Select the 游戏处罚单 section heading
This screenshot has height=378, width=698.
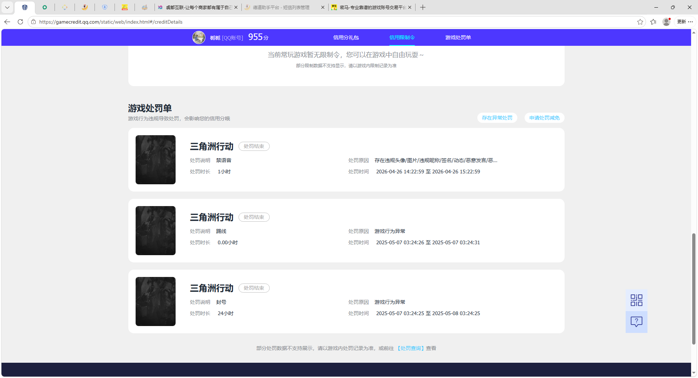tap(150, 108)
